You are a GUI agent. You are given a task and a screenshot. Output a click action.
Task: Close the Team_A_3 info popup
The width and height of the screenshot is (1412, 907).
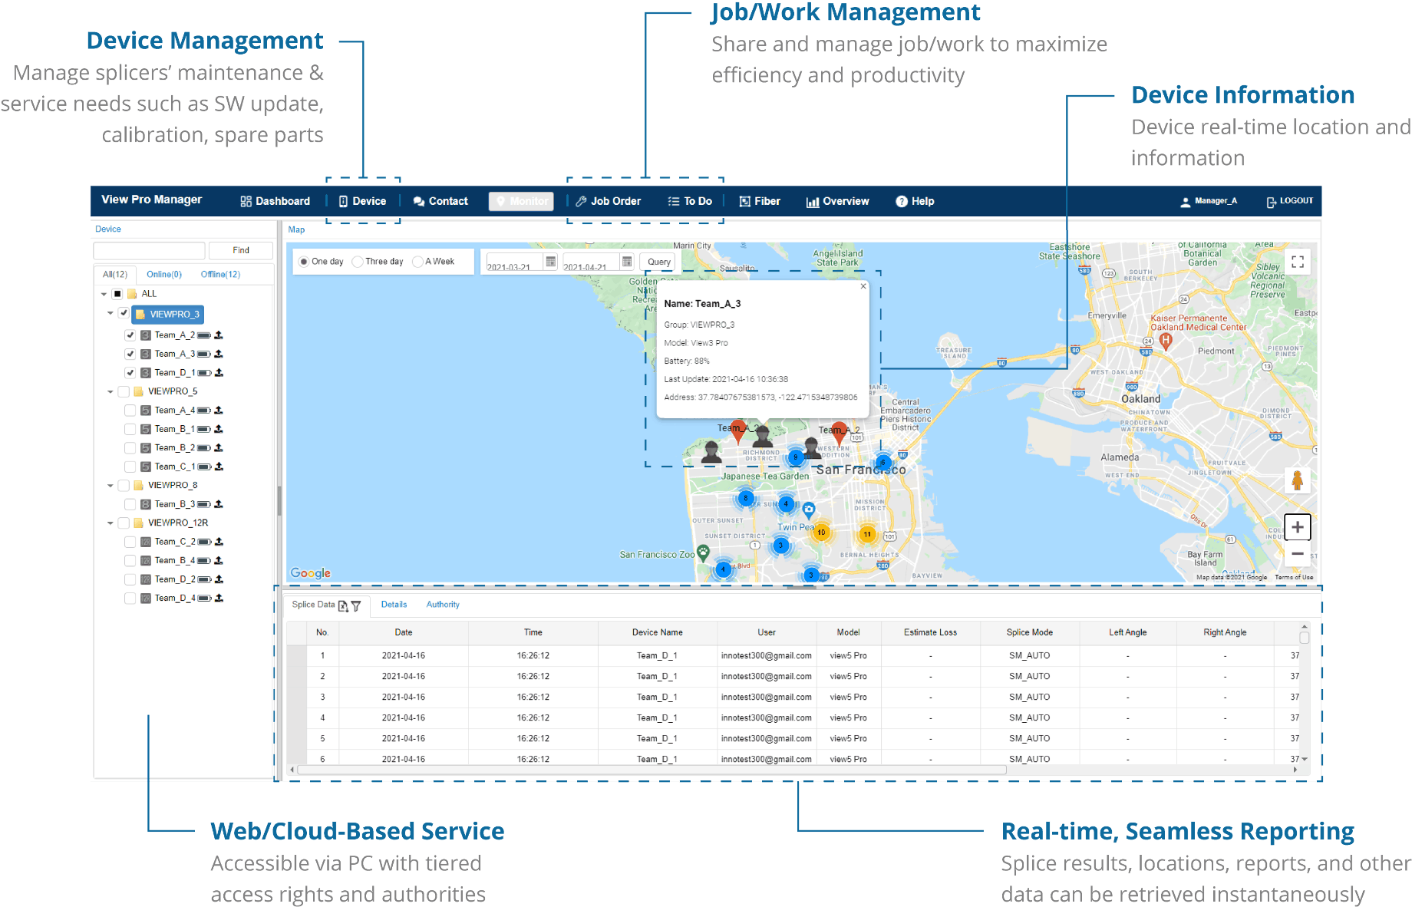(863, 286)
